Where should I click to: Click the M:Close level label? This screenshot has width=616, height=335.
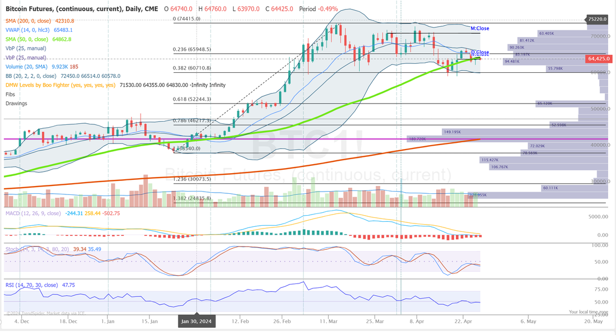(x=480, y=29)
